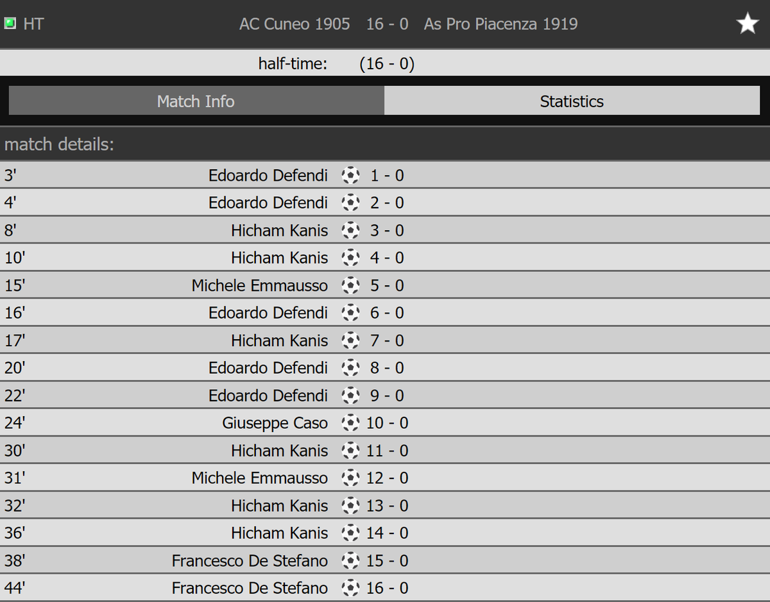The width and height of the screenshot is (770, 602).
Task: Select the Match Info tab
Action: [x=196, y=101]
